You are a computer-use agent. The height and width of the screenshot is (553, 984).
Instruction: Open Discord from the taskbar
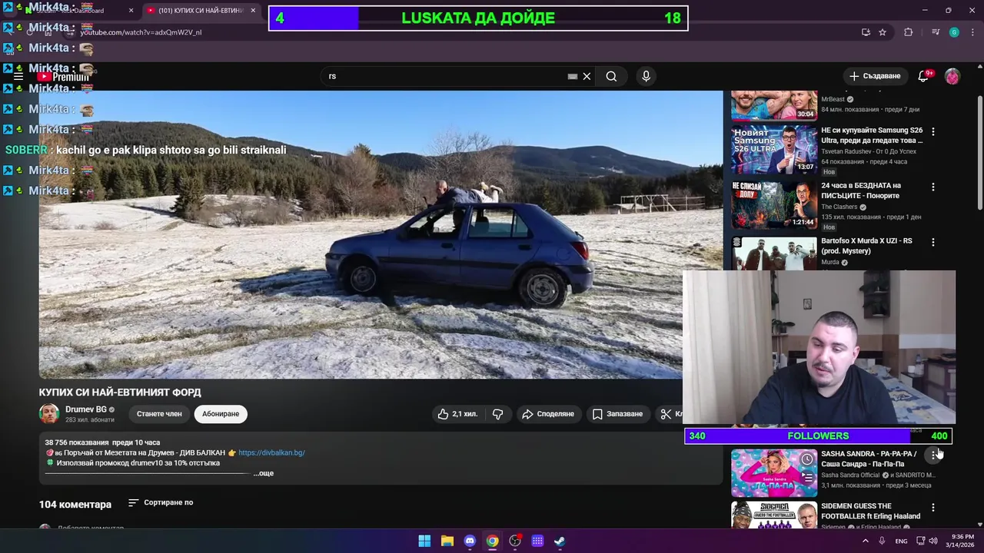[470, 541]
